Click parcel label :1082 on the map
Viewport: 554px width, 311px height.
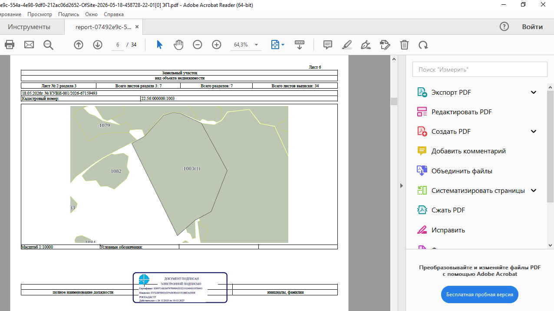[115, 171]
